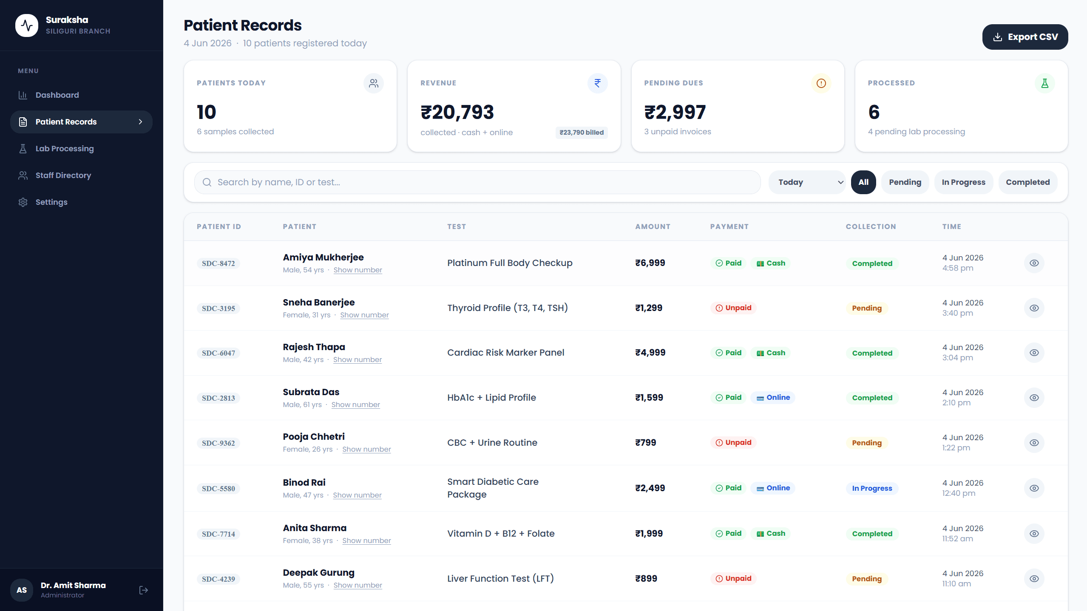View details for Amiya Mukherjee record
The image size is (1087, 611).
[1034, 263]
